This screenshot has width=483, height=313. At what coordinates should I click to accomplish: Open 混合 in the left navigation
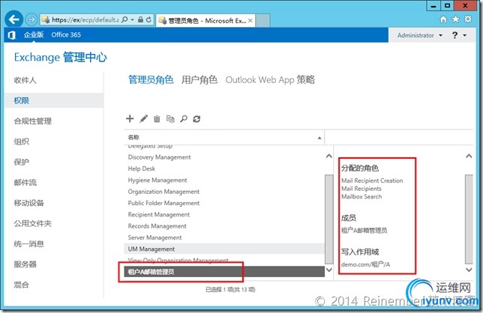[21, 285]
